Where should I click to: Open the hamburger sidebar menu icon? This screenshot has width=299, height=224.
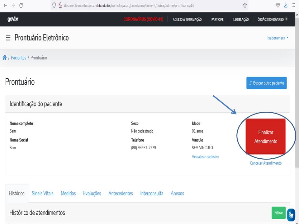pos(8,38)
